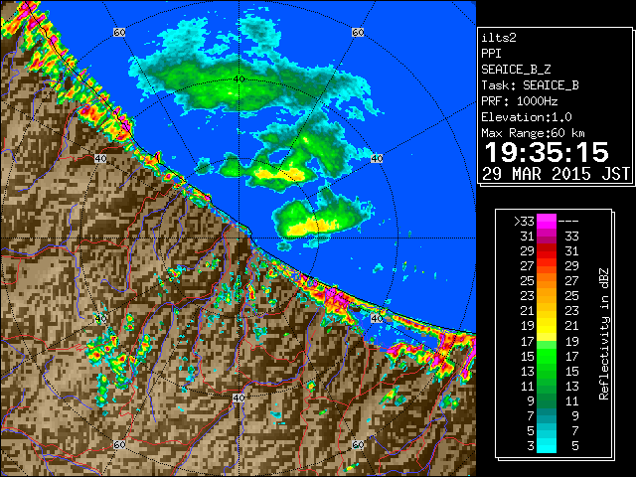Click the "3" at the bottom of the legend's left column

531,446
